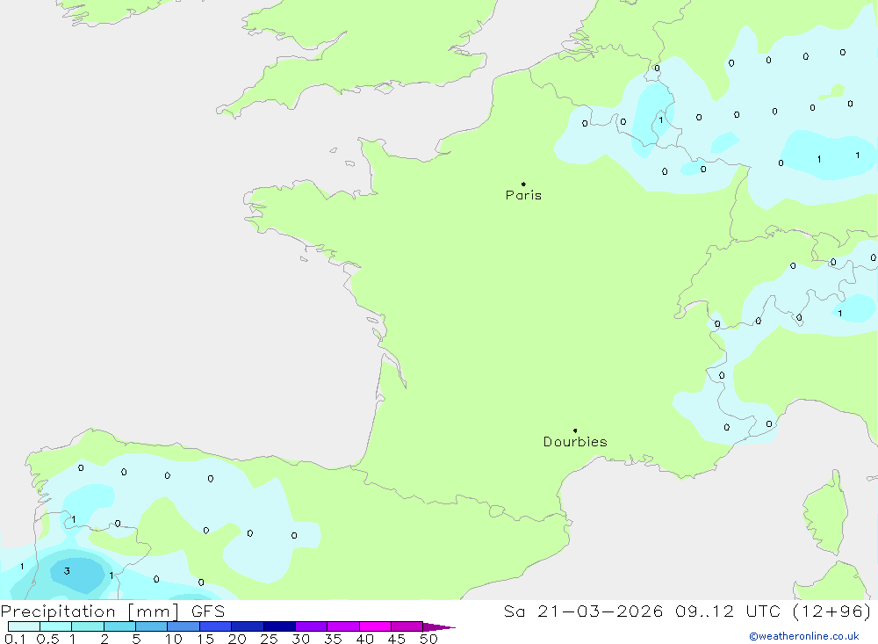Click the 1 mm value over the Alps

coord(840,314)
